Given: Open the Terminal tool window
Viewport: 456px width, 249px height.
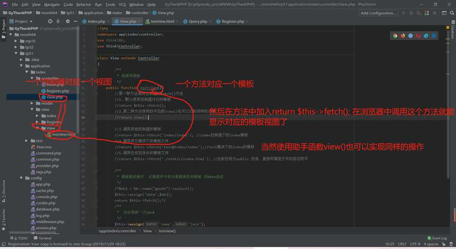Looking at the screenshot, I should tap(42, 238).
